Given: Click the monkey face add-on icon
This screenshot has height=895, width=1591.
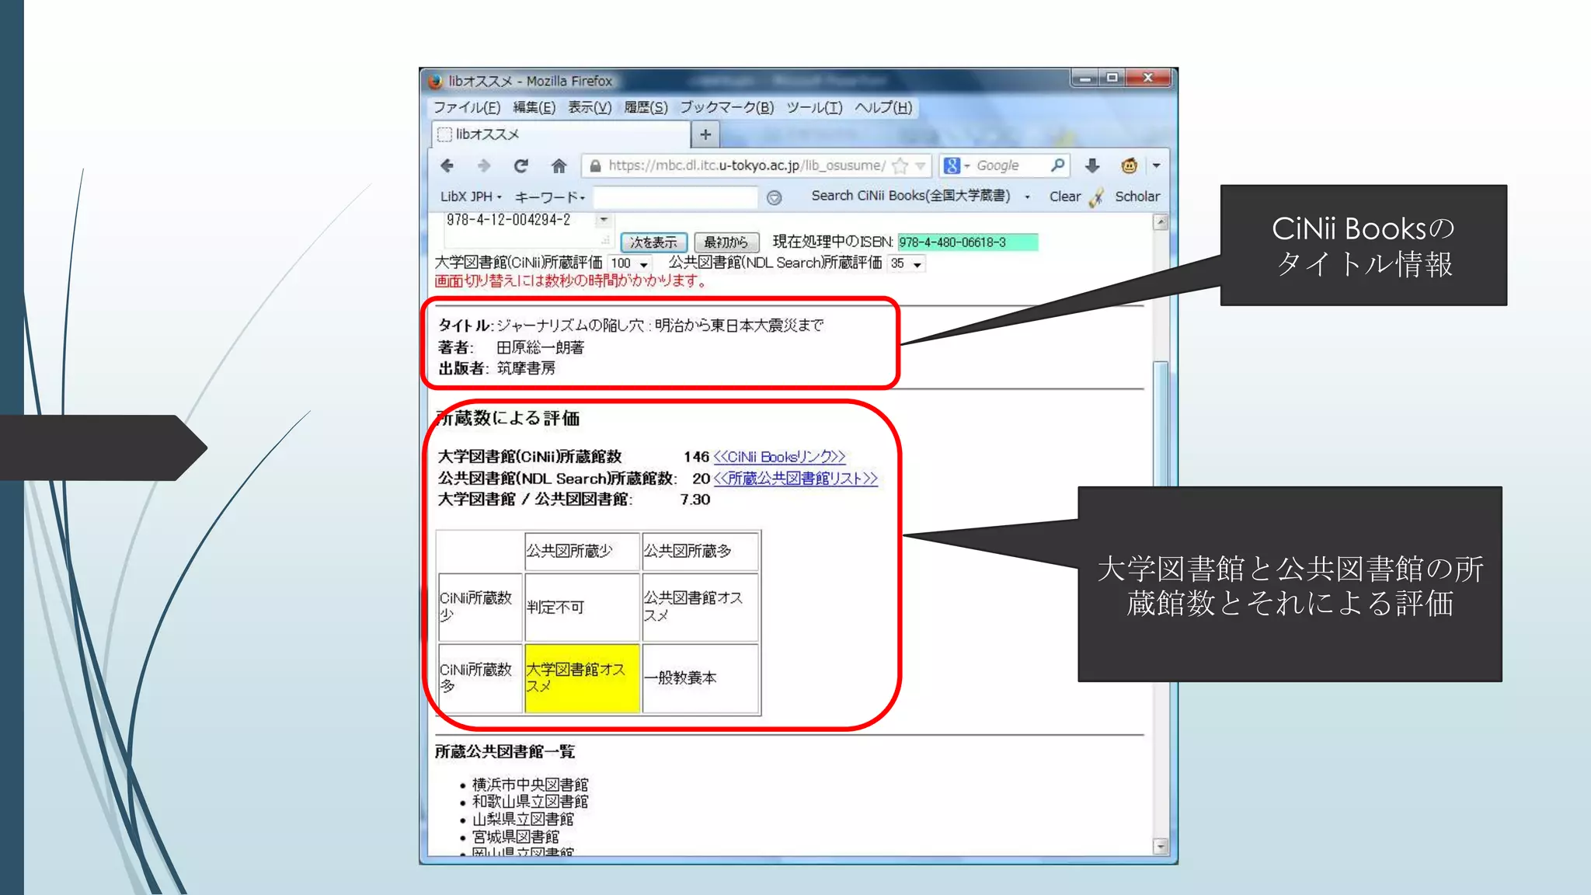Looking at the screenshot, I should click(1129, 165).
